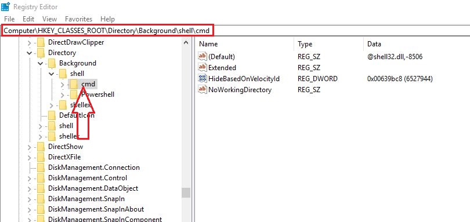This screenshot has width=470, height=222.
Task: Click the HideBasedOnVelocityId DWORD icon
Action: point(203,78)
